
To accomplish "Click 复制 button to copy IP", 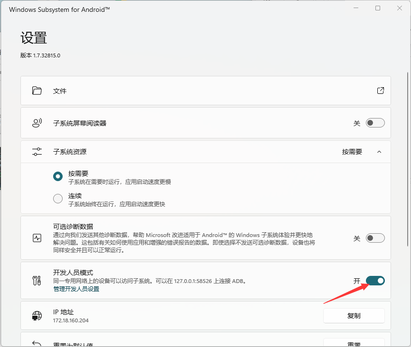I will click(x=354, y=316).
